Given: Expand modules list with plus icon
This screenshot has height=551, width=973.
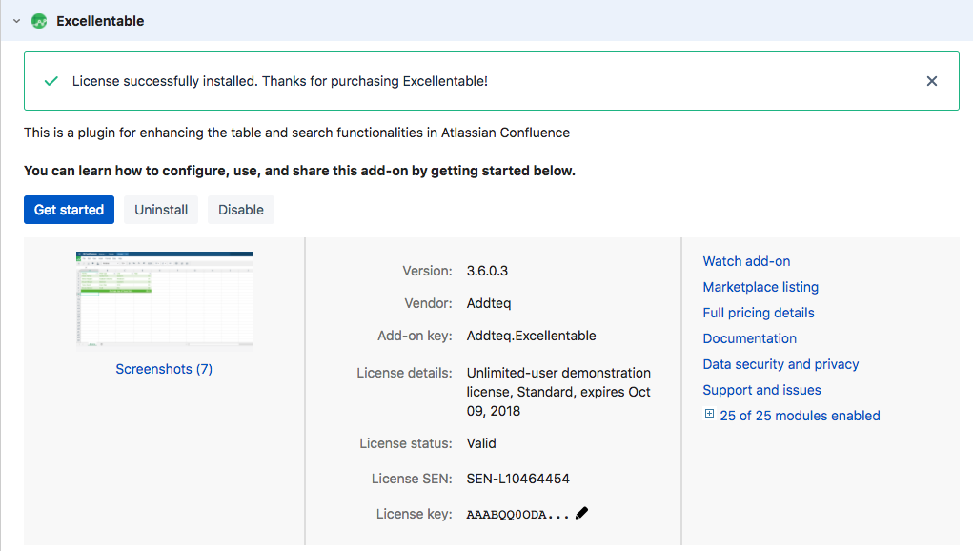Looking at the screenshot, I should click(709, 414).
